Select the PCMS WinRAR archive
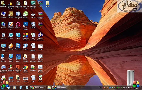This screenshot has width=142, height=90. coord(40,4)
